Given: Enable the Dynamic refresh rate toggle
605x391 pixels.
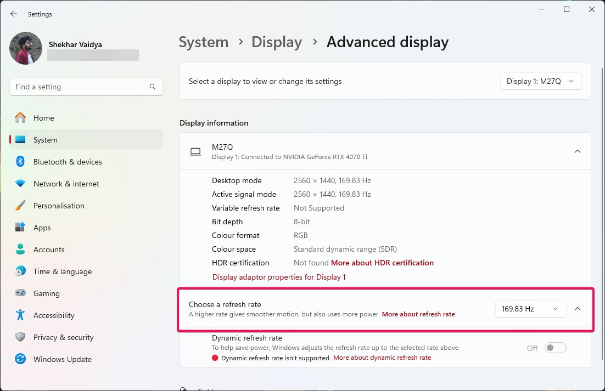Looking at the screenshot, I should tap(555, 347).
